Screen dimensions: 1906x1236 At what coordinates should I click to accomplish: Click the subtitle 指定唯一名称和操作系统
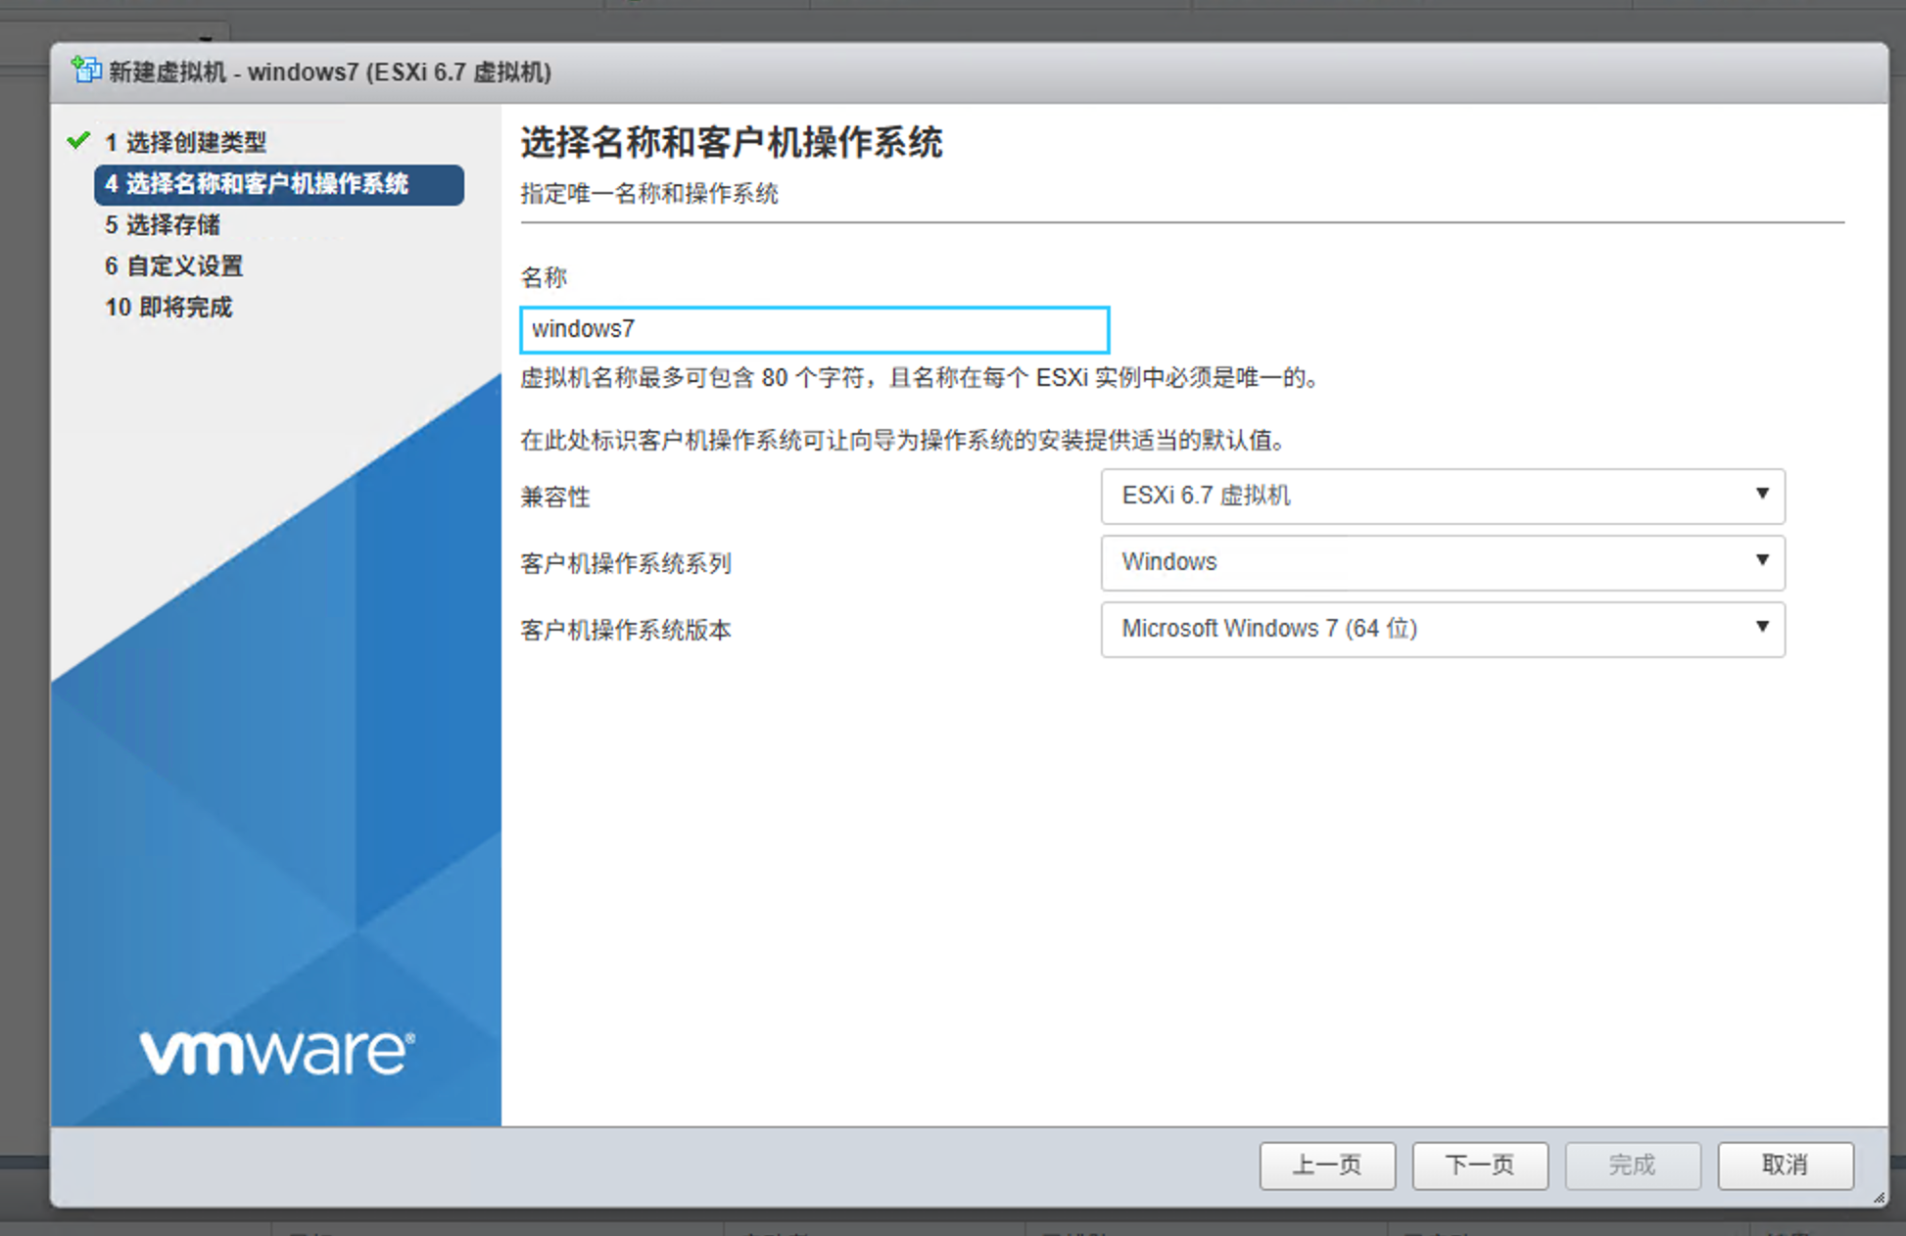(x=649, y=194)
